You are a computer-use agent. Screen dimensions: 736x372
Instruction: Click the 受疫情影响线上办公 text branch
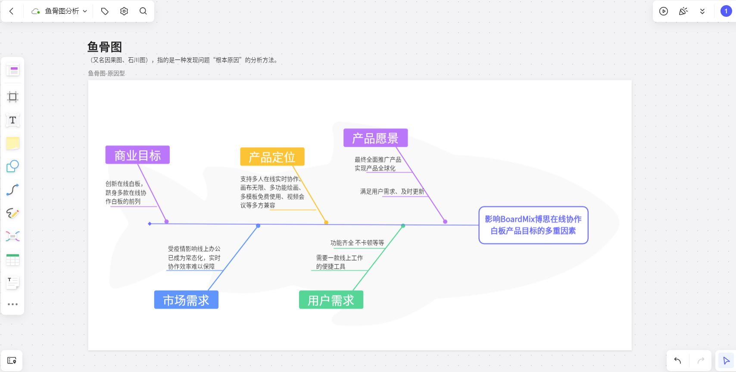194,258
